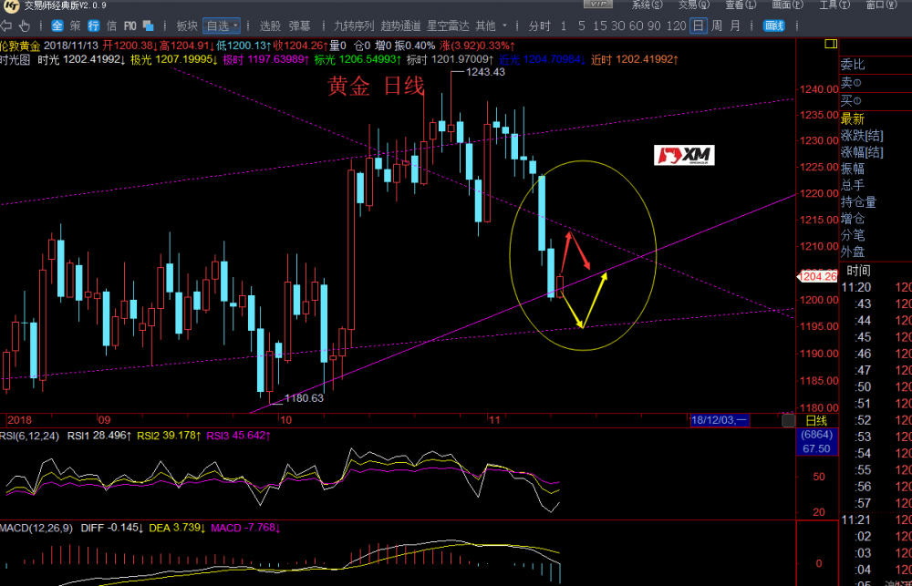Open the 窗口(W) menu

[x=881, y=5]
